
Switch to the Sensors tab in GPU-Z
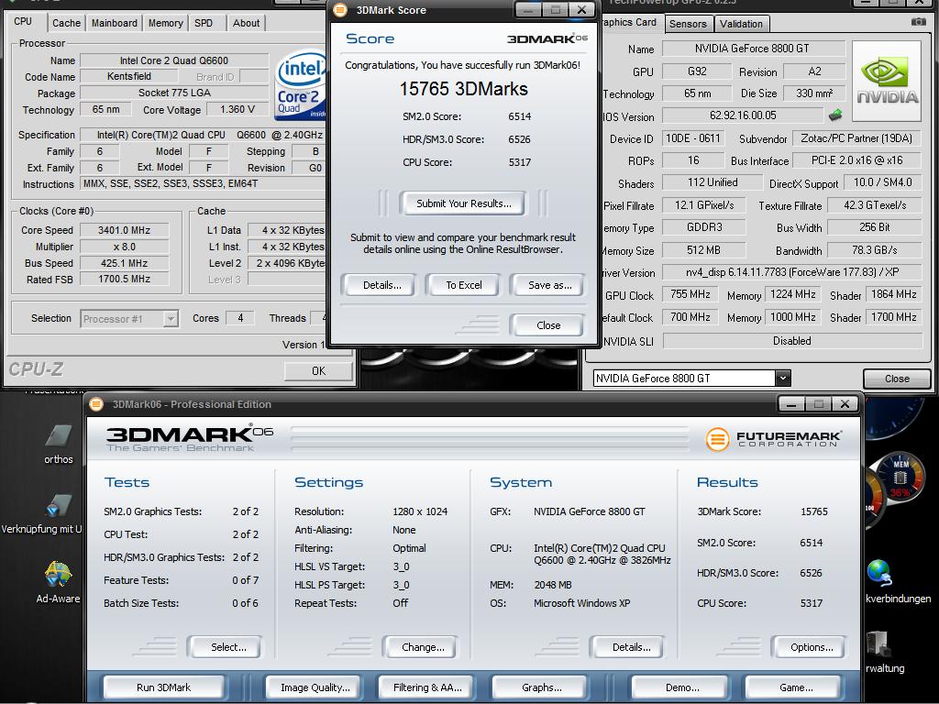(x=688, y=24)
